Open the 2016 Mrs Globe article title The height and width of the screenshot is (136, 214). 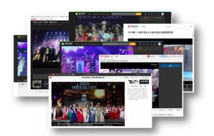150,32
